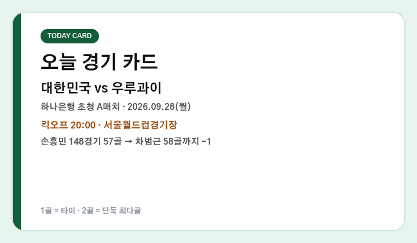Click the 2골 = 단독 최다골 footnote
The height and width of the screenshot is (243, 417).
(111, 211)
